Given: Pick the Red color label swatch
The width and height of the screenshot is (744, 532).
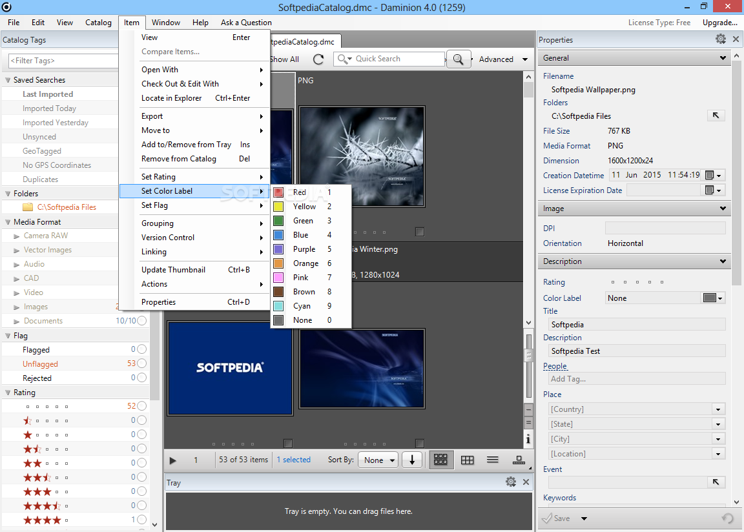Looking at the screenshot, I should pos(278,192).
